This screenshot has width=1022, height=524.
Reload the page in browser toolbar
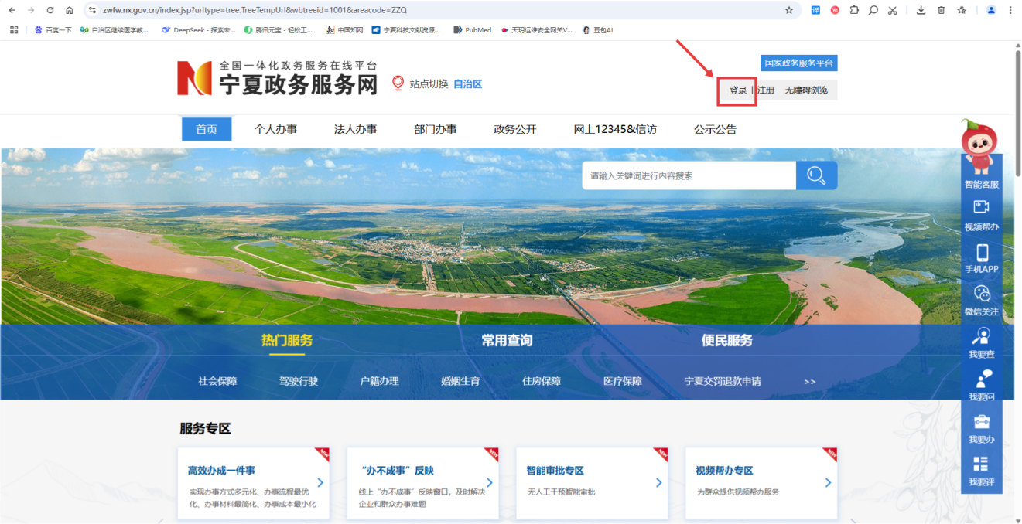point(50,10)
